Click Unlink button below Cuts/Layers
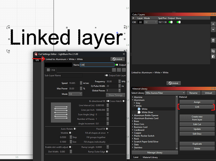This screenshot has width=216, height=161. coord(174,83)
